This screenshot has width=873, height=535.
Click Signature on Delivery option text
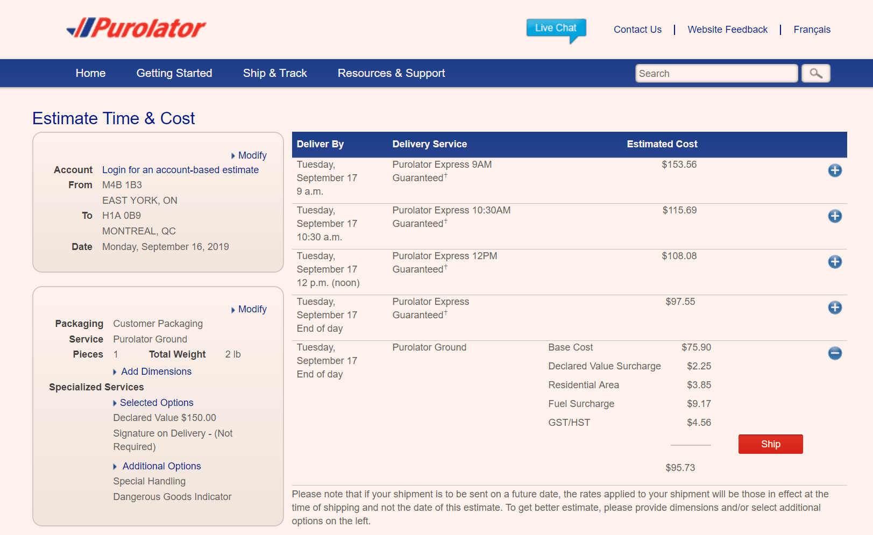173,440
